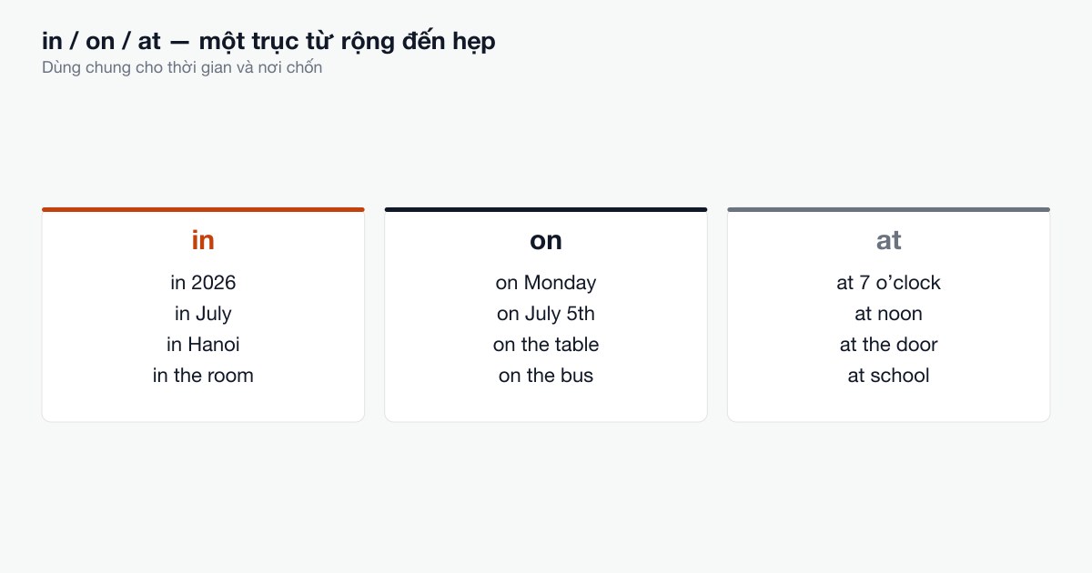Choose the 'at 7 o'clock' example
1092x573 pixels.
(x=888, y=283)
